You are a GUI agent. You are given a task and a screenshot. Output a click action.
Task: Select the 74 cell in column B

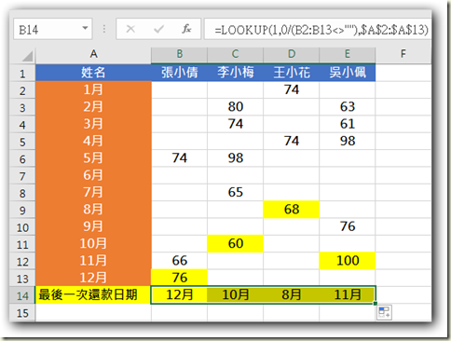click(x=179, y=158)
